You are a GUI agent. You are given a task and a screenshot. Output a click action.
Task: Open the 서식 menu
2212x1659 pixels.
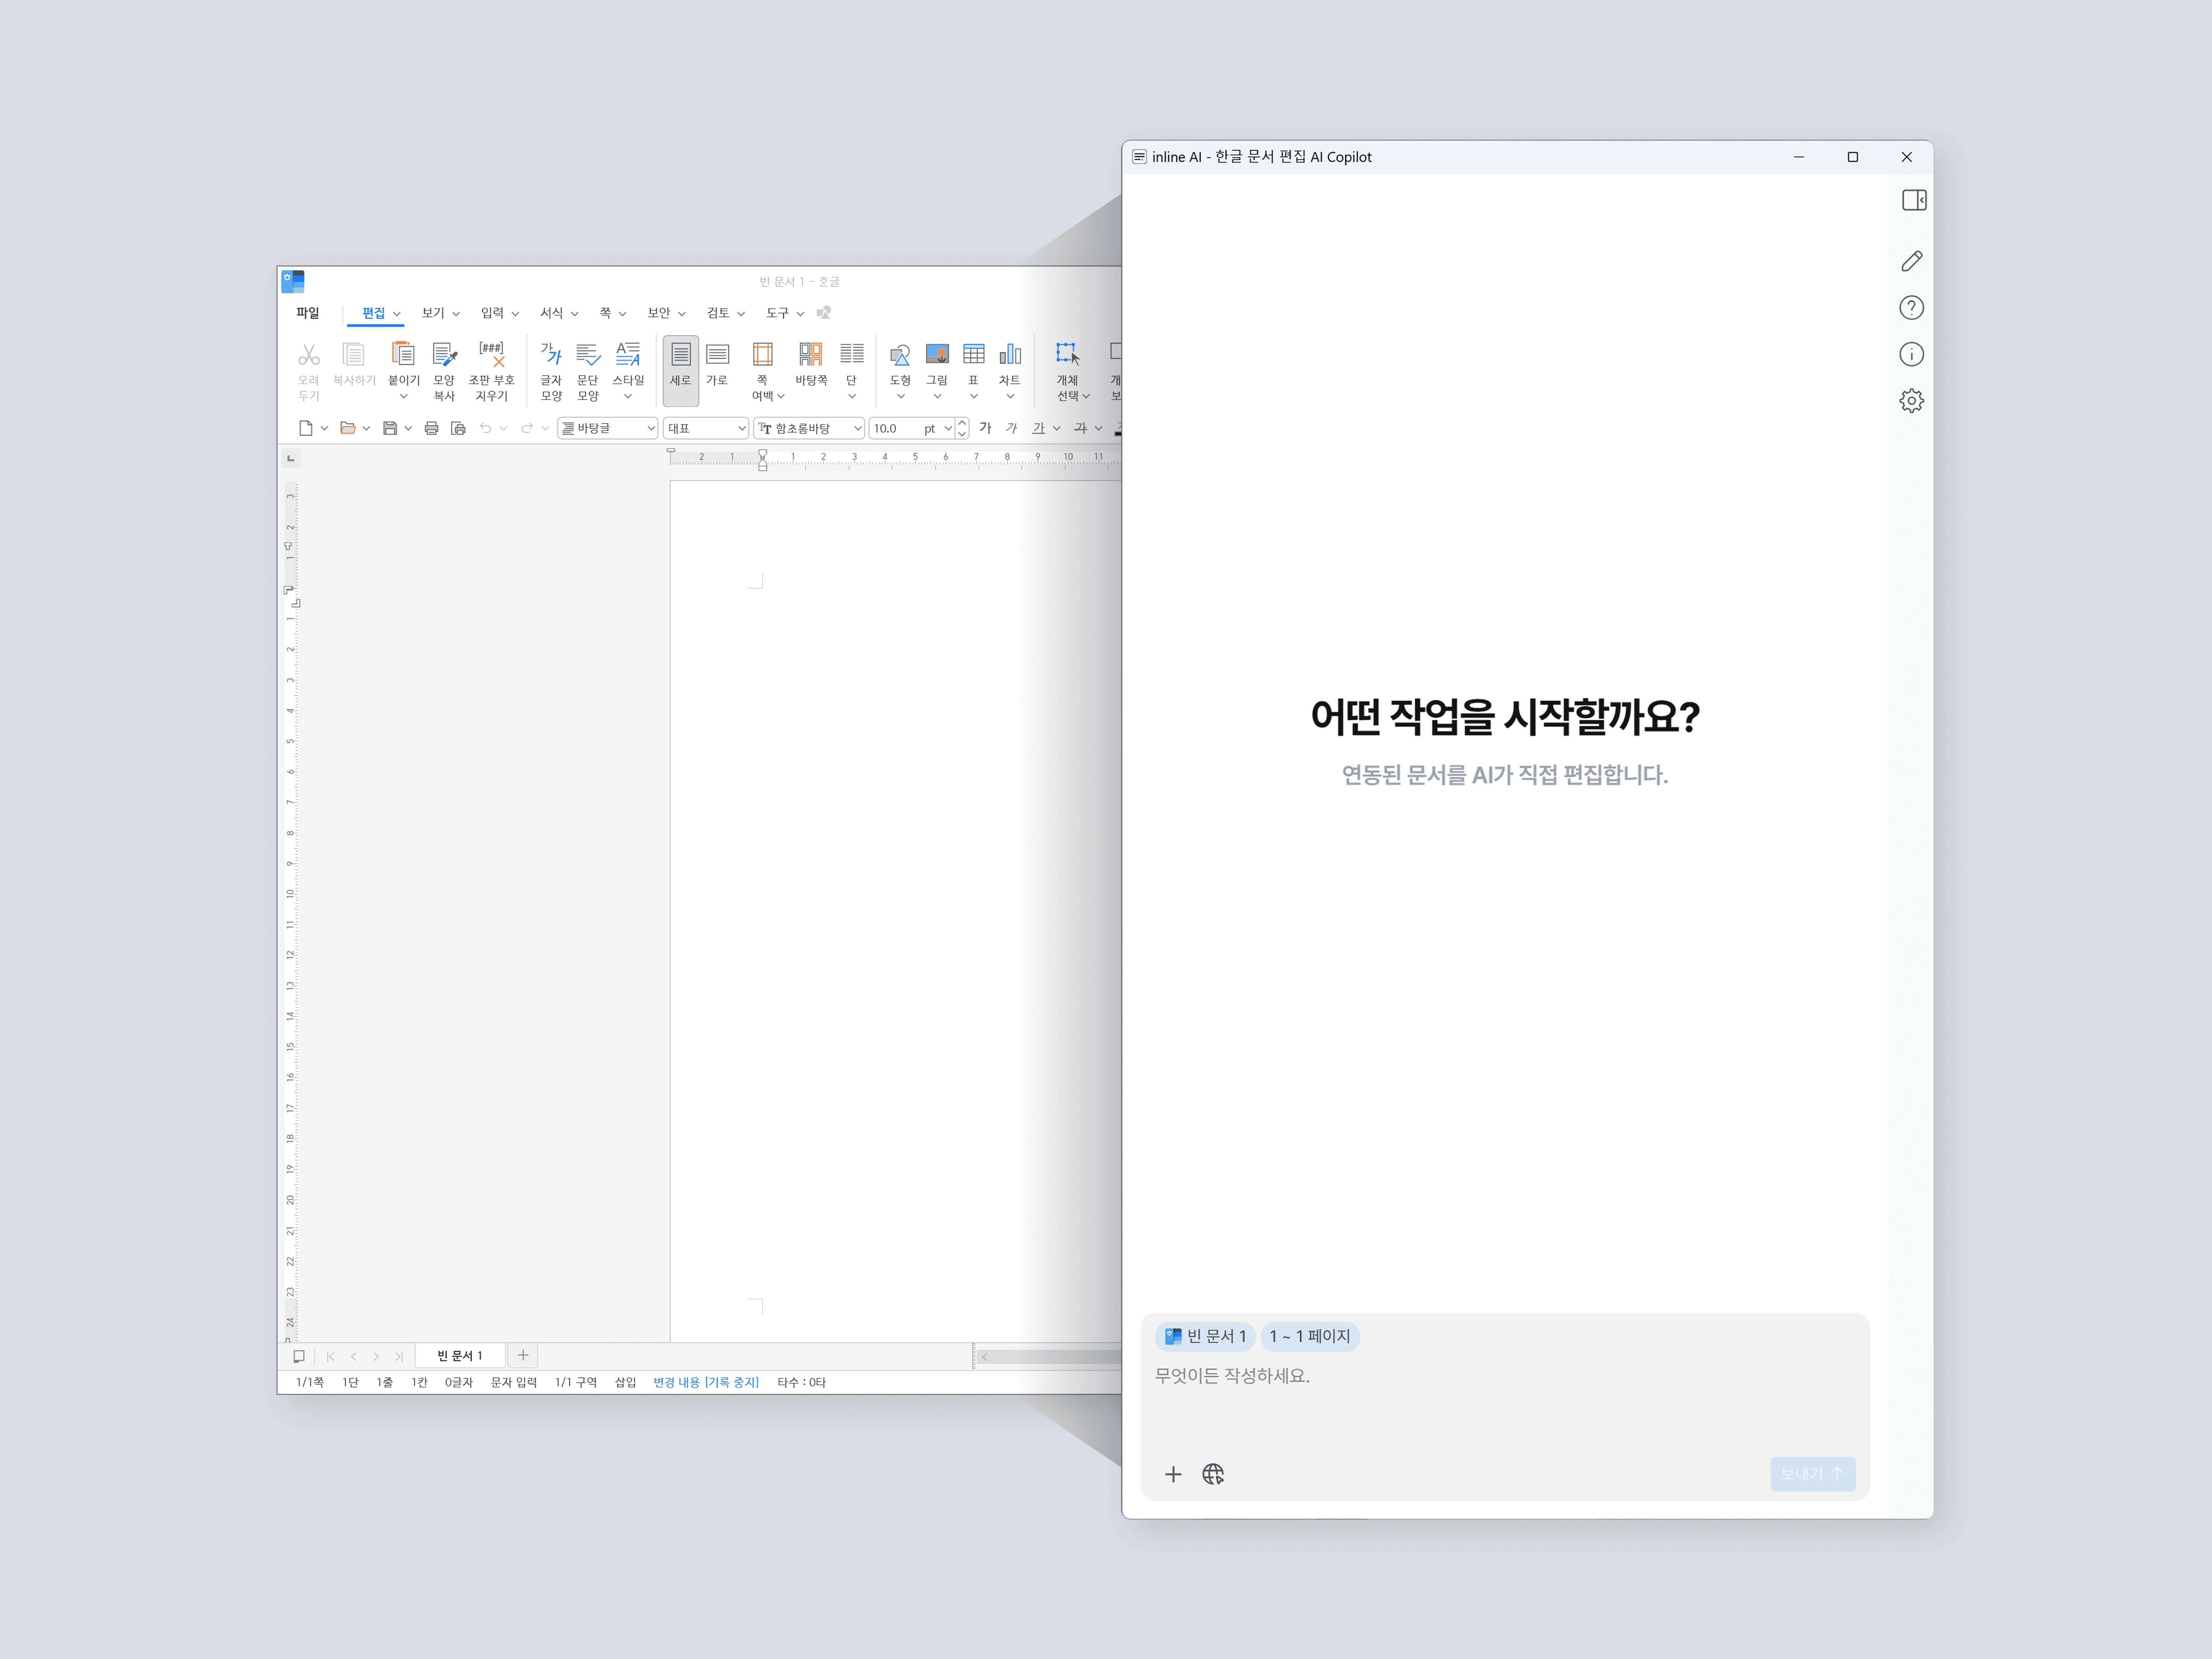pos(559,313)
